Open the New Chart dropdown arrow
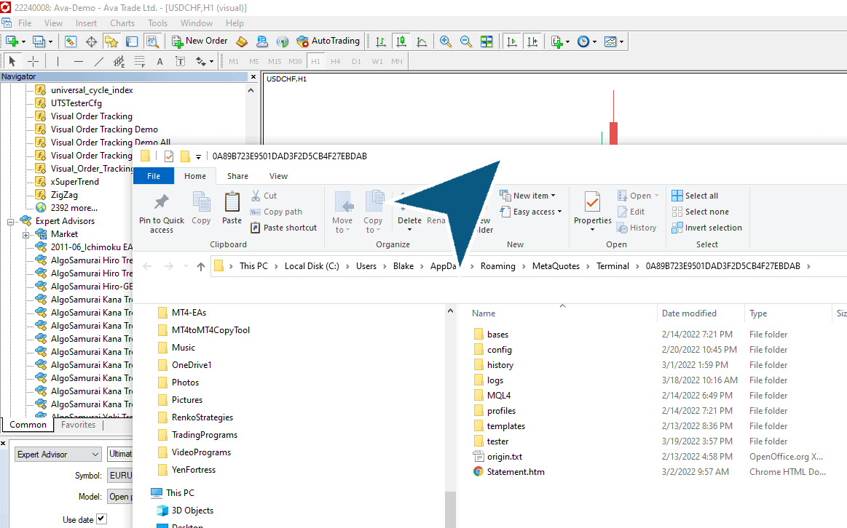The image size is (847, 528). [x=23, y=41]
